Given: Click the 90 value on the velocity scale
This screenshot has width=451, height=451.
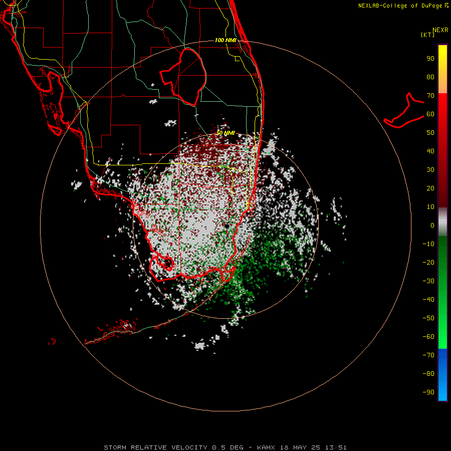Looking at the screenshot, I should tap(430, 59).
